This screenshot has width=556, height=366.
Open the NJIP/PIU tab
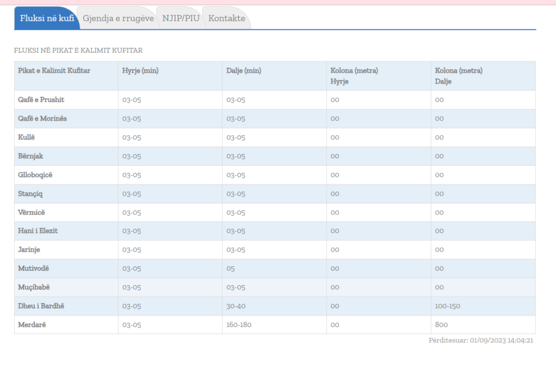click(181, 18)
